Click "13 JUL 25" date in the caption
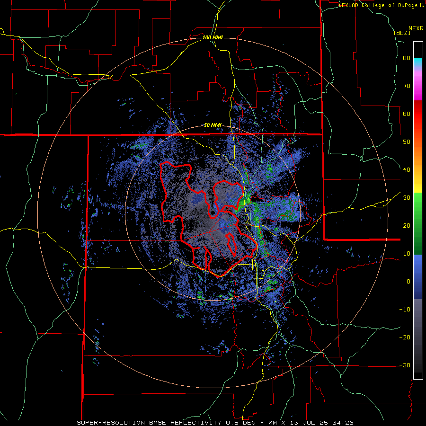426x426 pixels. (x=309, y=423)
